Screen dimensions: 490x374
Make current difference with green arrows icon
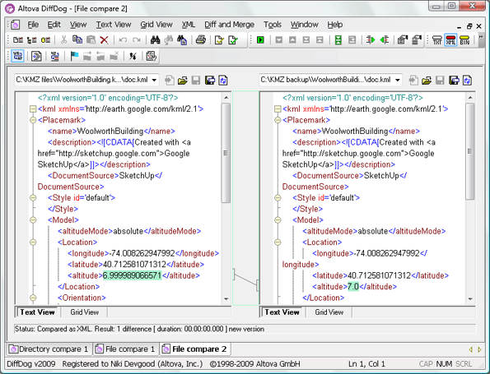point(338,40)
